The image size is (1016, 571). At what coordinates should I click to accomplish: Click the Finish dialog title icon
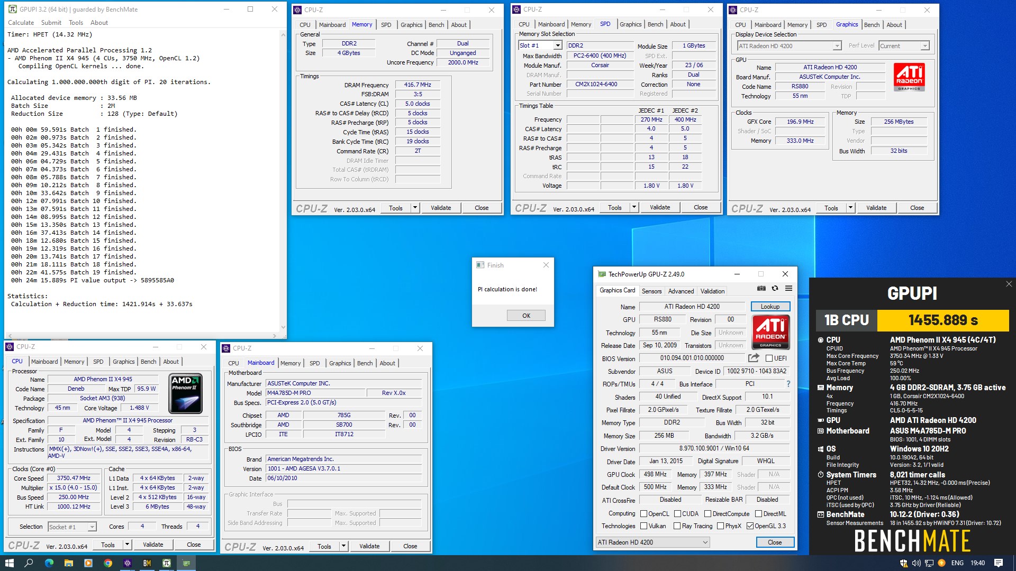click(x=480, y=265)
